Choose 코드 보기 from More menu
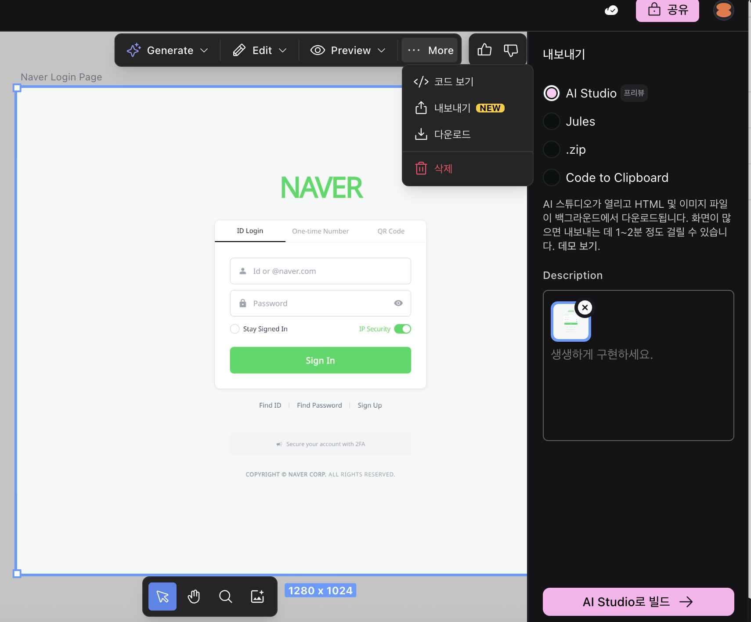The width and height of the screenshot is (751, 622). coord(468,82)
